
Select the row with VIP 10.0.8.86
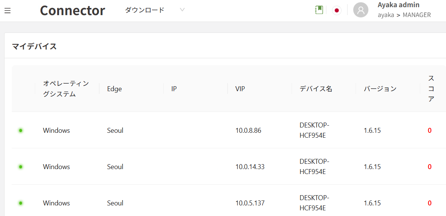coord(248,131)
